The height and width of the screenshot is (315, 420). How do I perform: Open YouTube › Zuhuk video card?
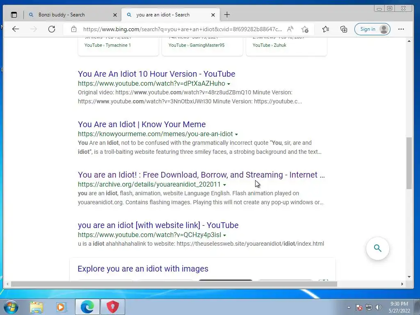286,46
